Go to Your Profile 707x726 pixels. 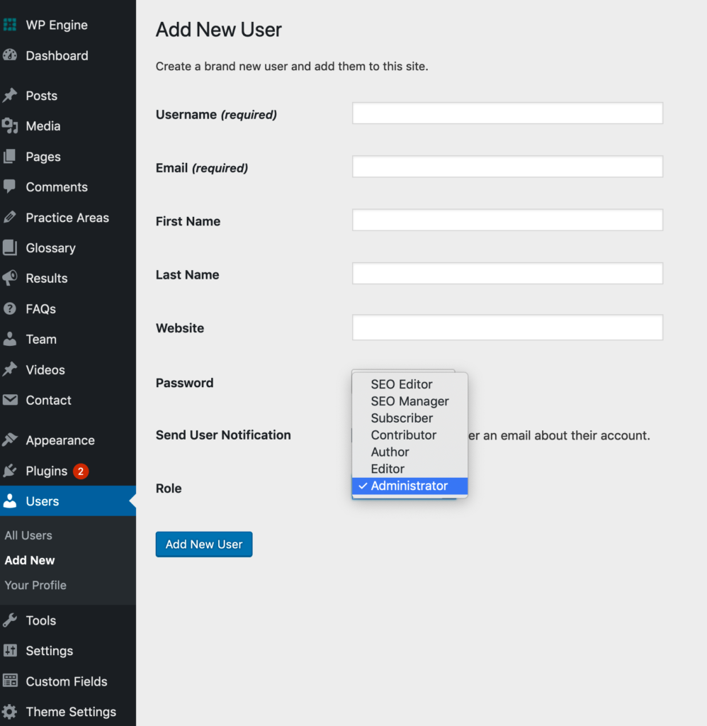click(x=35, y=585)
